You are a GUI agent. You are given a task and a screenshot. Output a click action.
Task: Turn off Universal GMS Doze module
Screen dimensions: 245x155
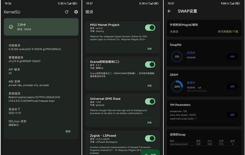150,101
